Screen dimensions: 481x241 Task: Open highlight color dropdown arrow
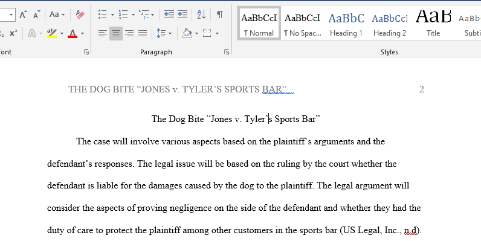[62, 33]
